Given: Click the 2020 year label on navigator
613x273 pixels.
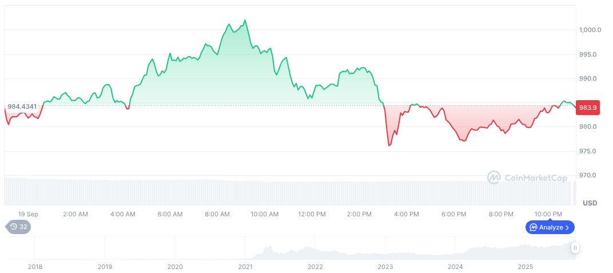Looking at the screenshot, I should pyautogui.click(x=175, y=267).
